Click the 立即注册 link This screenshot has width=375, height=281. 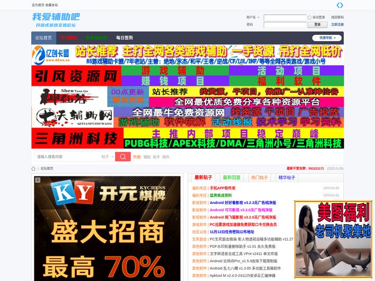337,24
